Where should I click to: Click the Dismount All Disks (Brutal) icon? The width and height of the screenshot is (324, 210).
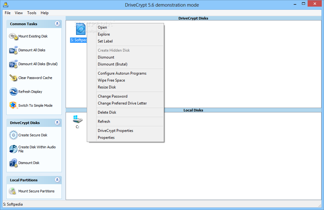click(x=13, y=64)
